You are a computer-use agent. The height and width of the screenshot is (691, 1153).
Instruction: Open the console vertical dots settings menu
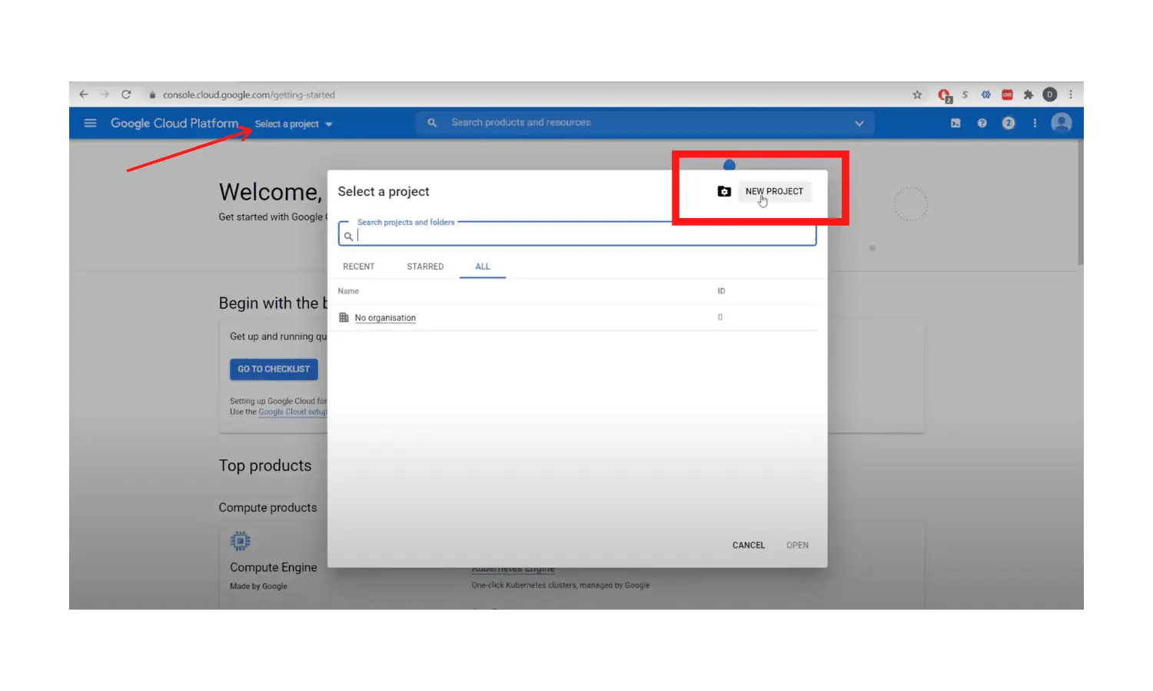point(1035,123)
